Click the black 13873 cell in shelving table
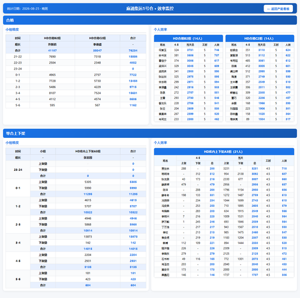 pos(88,237)
